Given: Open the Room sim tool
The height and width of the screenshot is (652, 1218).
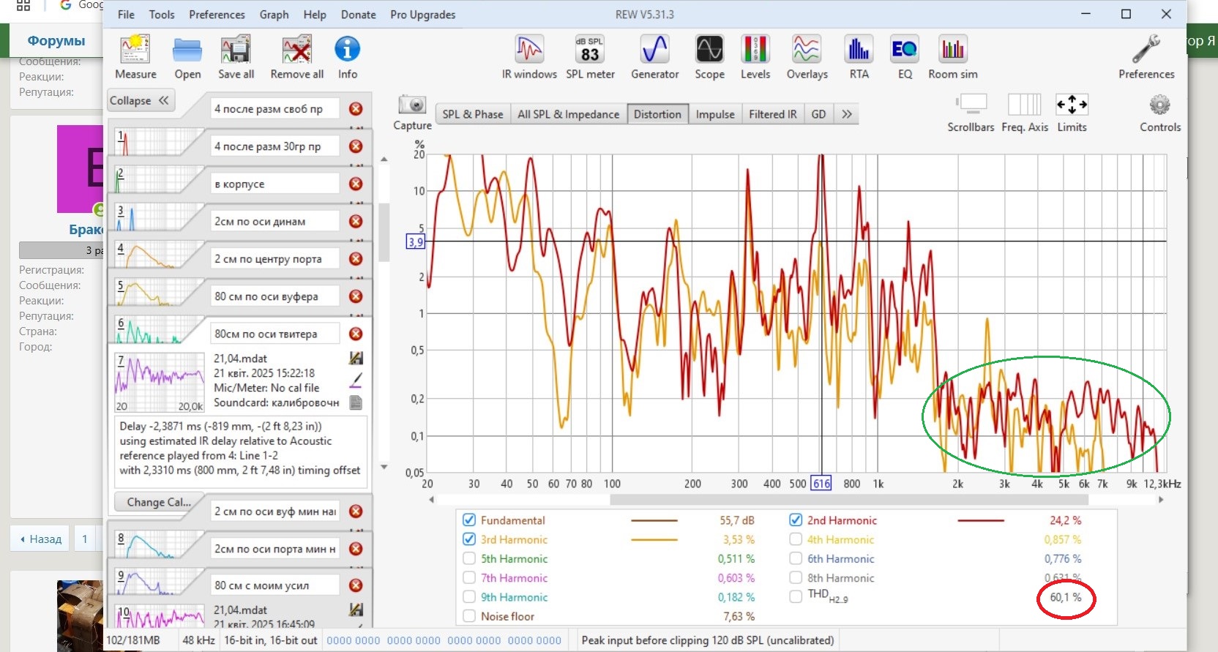Looking at the screenshot, I should [x=952, y=50].
